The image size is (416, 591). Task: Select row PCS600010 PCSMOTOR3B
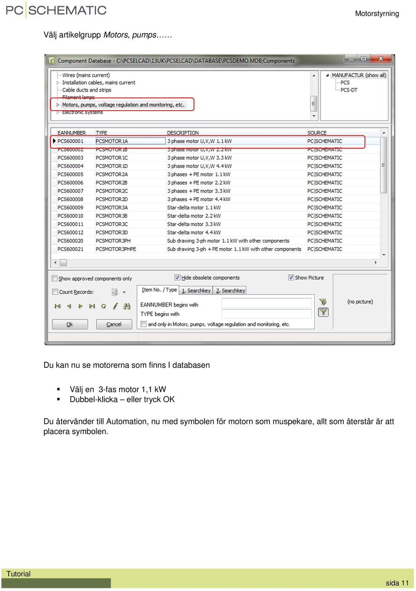(216, 216)
